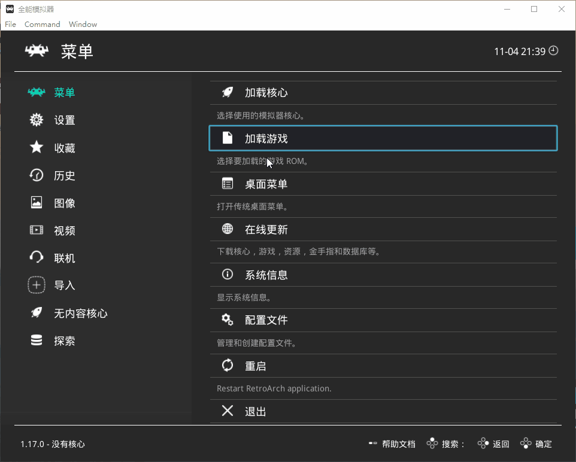Select the 视频 (Video) sidebar icon
The height and width of the screenshot is (462, 576).
(36, 230)
